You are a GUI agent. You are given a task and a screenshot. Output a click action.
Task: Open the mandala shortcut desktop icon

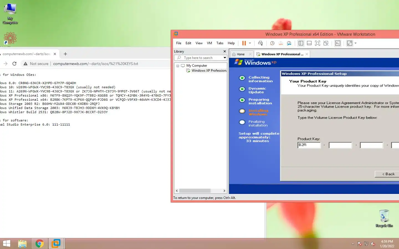[x=10, y=38]
